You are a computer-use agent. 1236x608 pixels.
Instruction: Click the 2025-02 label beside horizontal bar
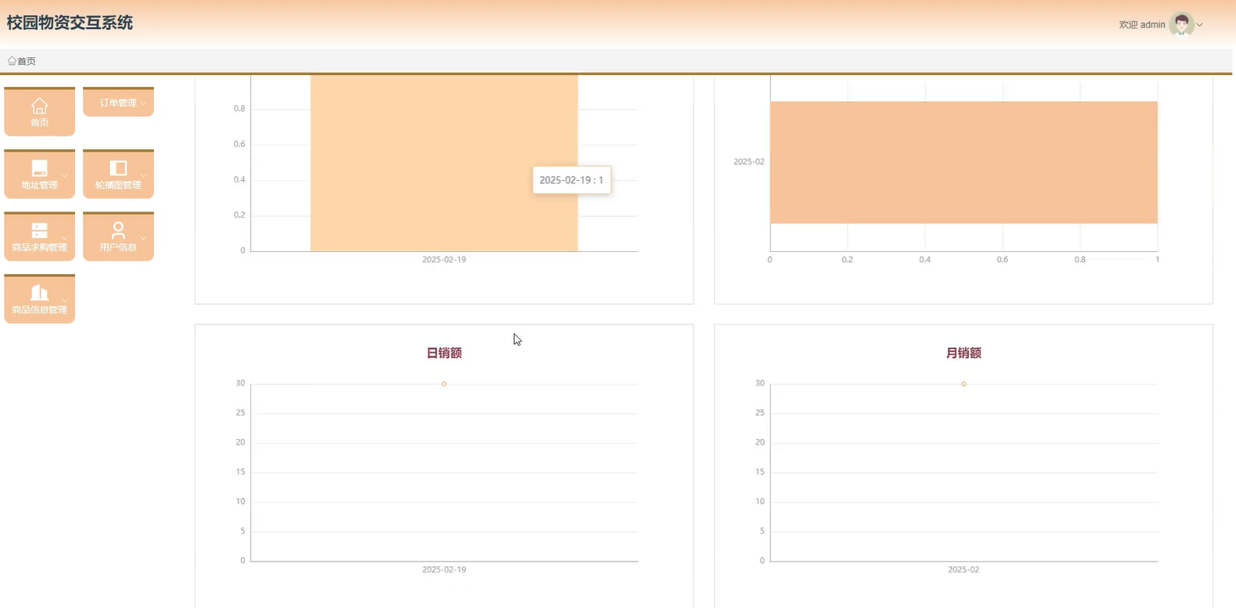(749, 162)
